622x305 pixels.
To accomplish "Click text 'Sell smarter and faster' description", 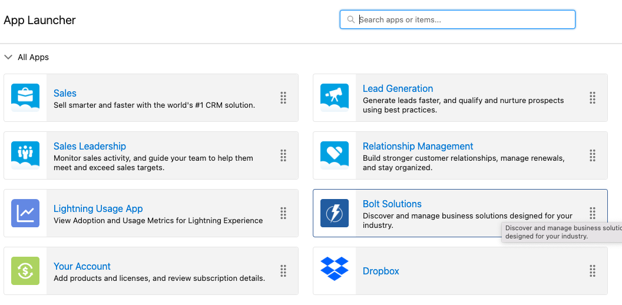I will click(154, 105).
